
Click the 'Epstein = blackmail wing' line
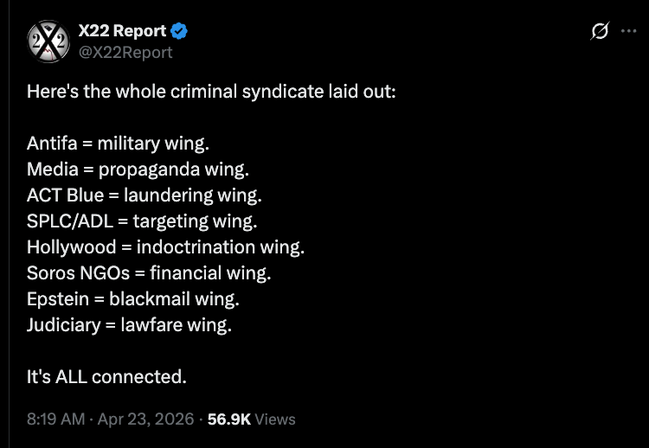[133, 299]
